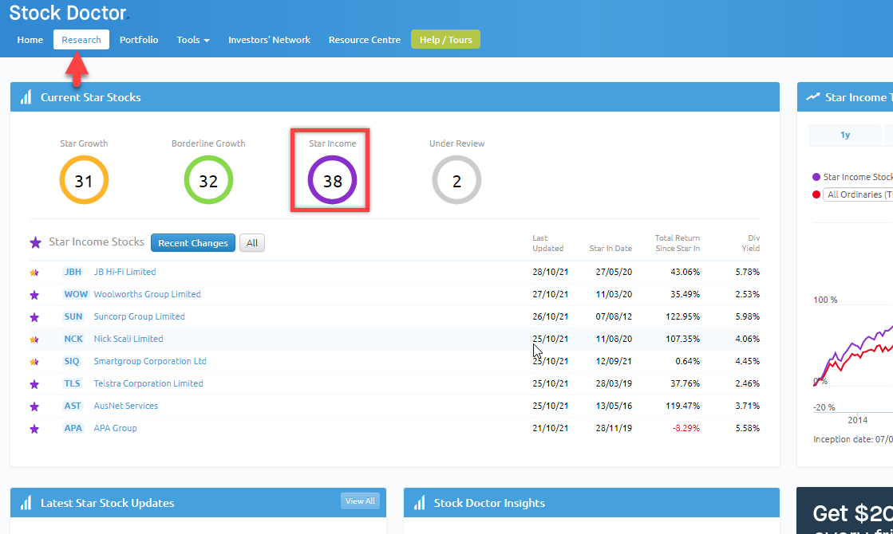Viewport: 893px width, 534px height.
Task: Show Recent Changes in Star Income Stocks
Action: click(x=193, y=243)
